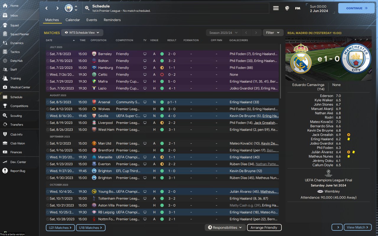Click the TV icon in the Sevilla row
The image size is (378, 236).
tap(145, 116)
